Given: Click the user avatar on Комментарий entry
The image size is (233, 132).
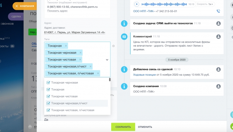Looking at the screenshot, I should point(218,37).
